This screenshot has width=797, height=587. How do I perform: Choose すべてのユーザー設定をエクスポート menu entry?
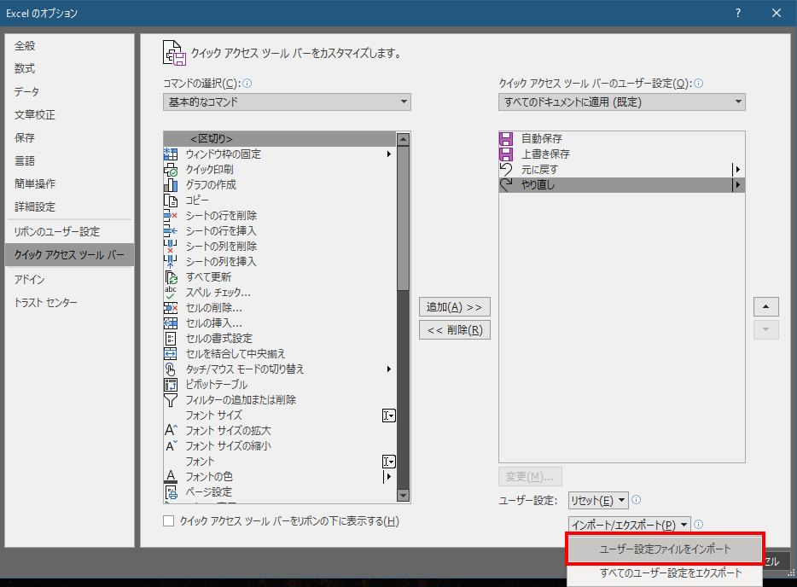click(665, 573)
